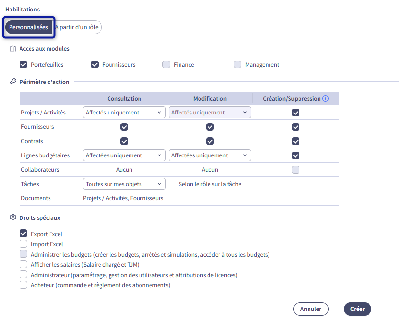Image resolution: width=399 pixels, height=320 pixels.
Task: Toggle Contrats Consultation checkbox
Action: coord(124,141)
